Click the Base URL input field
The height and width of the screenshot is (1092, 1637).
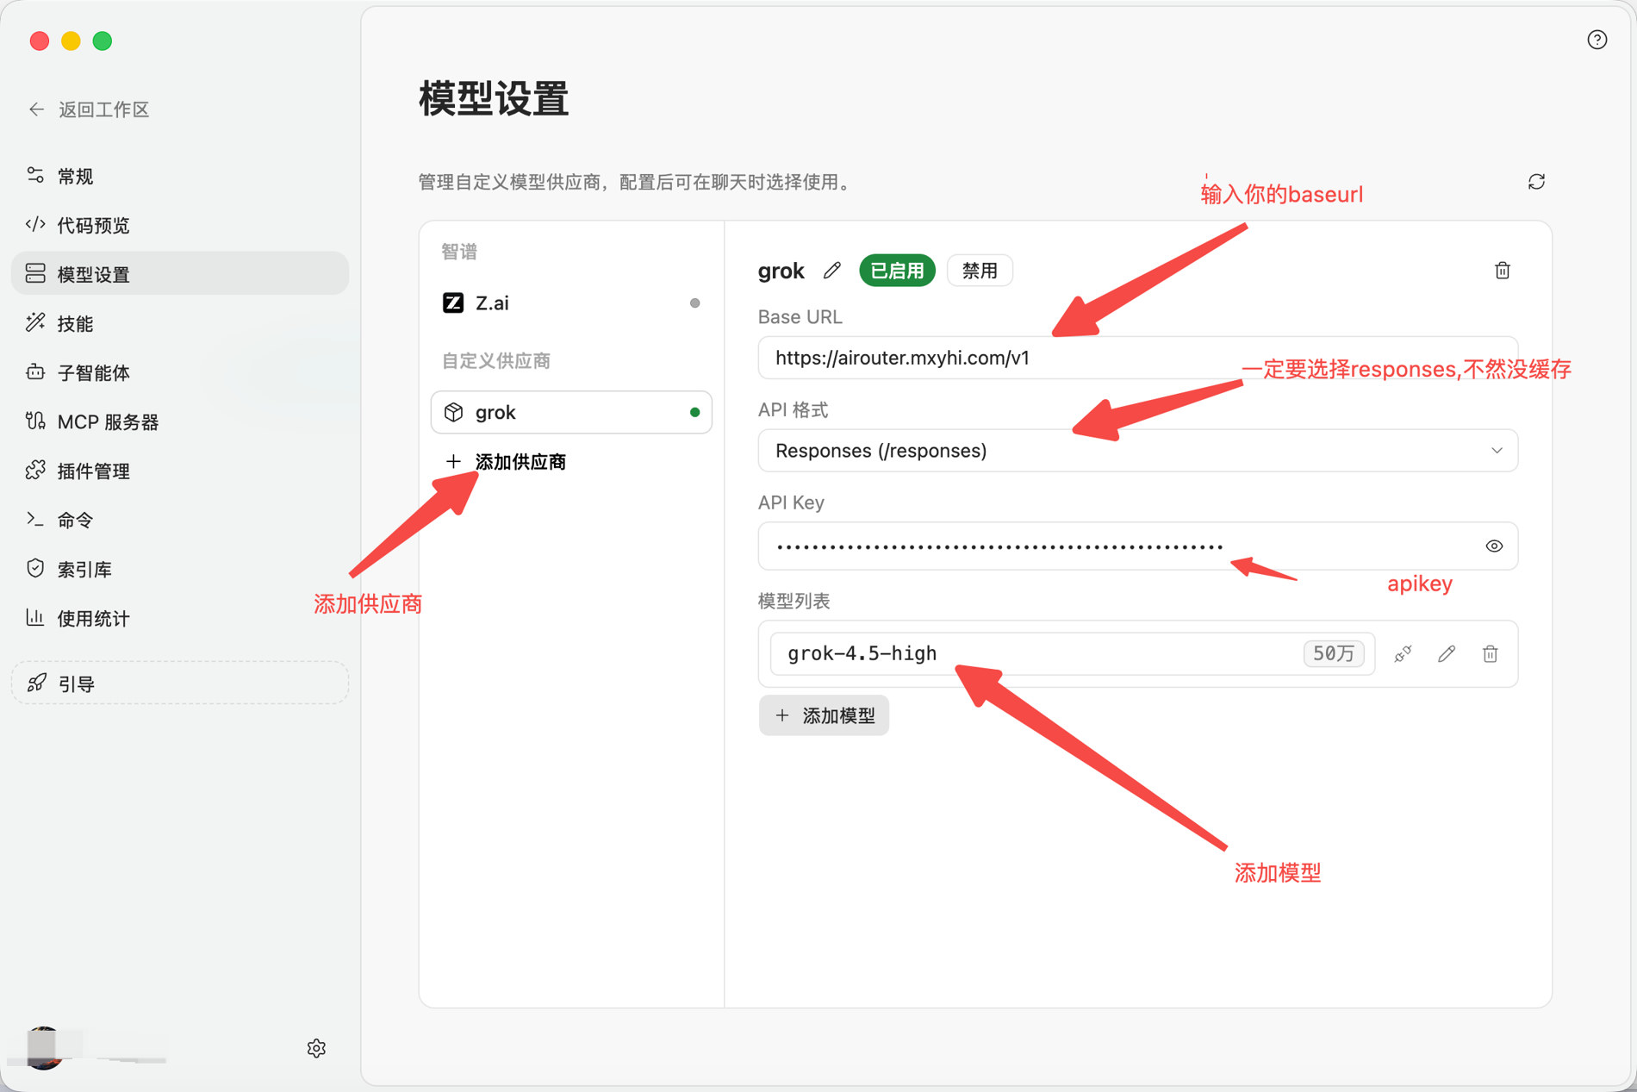(1137, 358)
